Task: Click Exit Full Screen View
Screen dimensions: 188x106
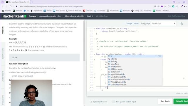Action: (x=177, y=16)
